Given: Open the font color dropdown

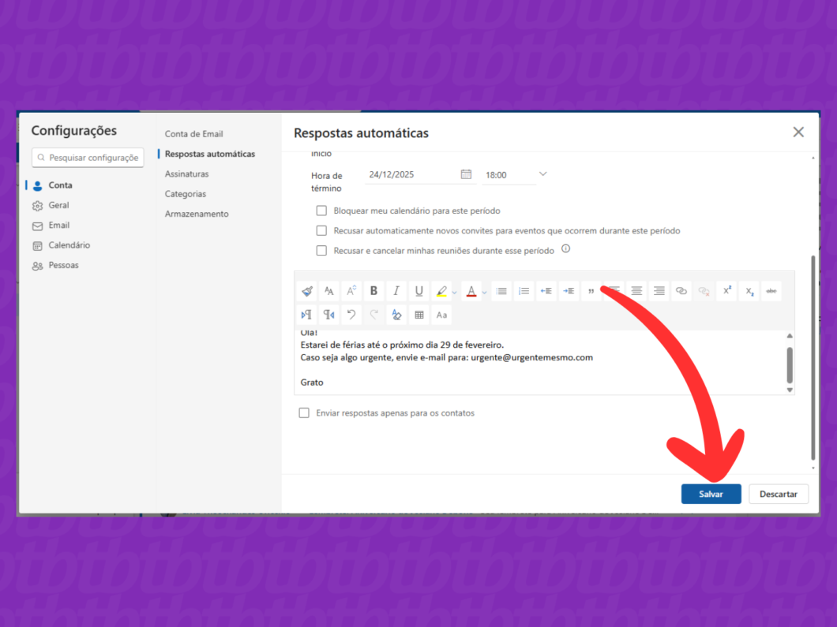Looking at the screenshot, I should coord(484,291).
